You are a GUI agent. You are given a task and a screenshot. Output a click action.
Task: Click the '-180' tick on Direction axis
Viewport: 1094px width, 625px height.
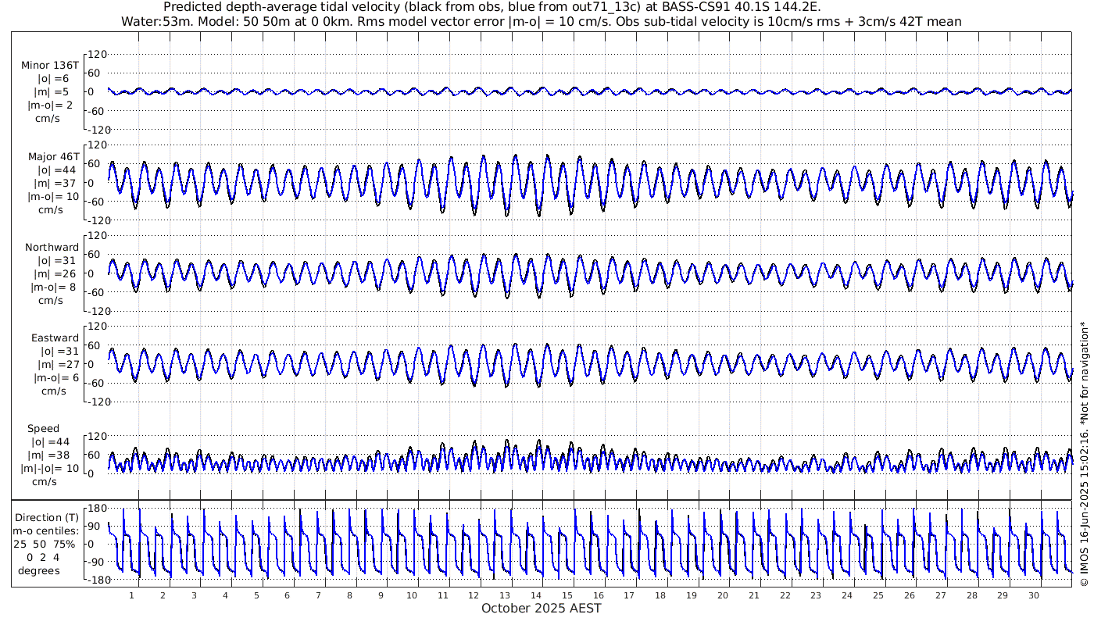96,580
